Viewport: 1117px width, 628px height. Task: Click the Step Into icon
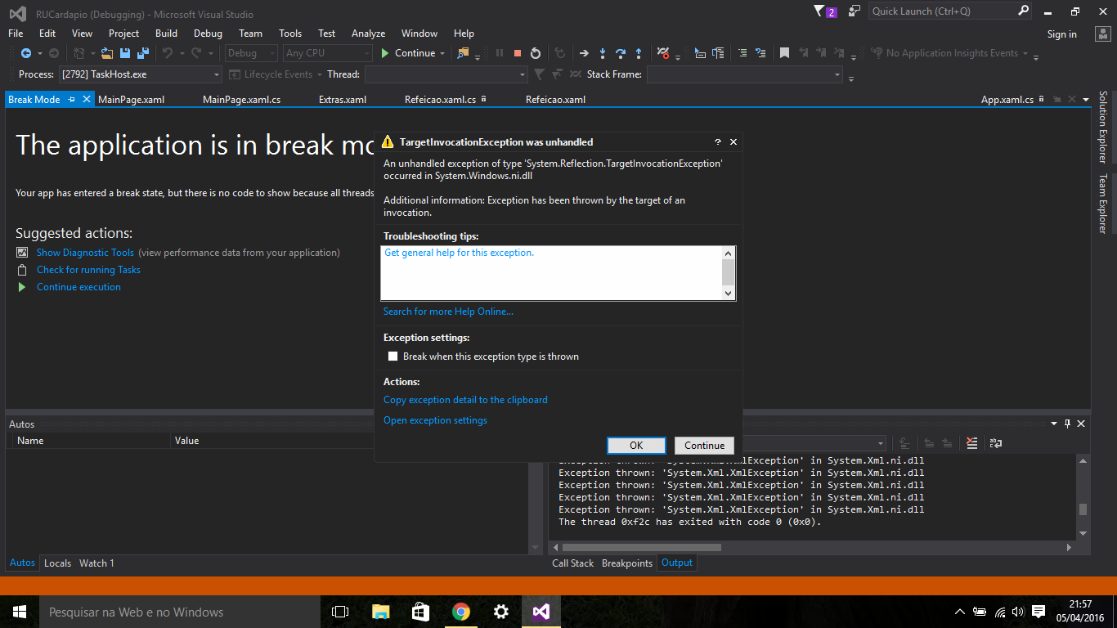click(603, 53)
